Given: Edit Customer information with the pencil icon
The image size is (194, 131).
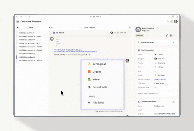Looking at the screenshot, I should [173, 102].
